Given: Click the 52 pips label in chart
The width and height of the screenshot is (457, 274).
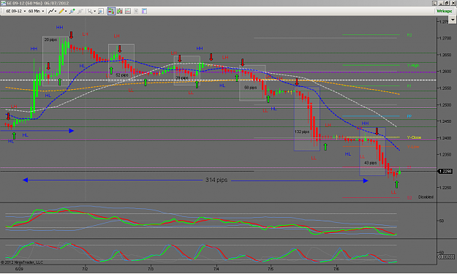Looking at the screenshot, I should [122, 75].
